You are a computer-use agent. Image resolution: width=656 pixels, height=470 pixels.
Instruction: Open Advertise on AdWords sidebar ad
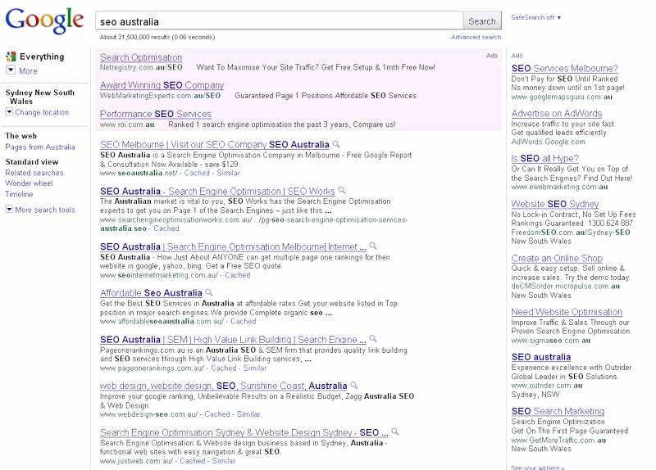(557, 114)
